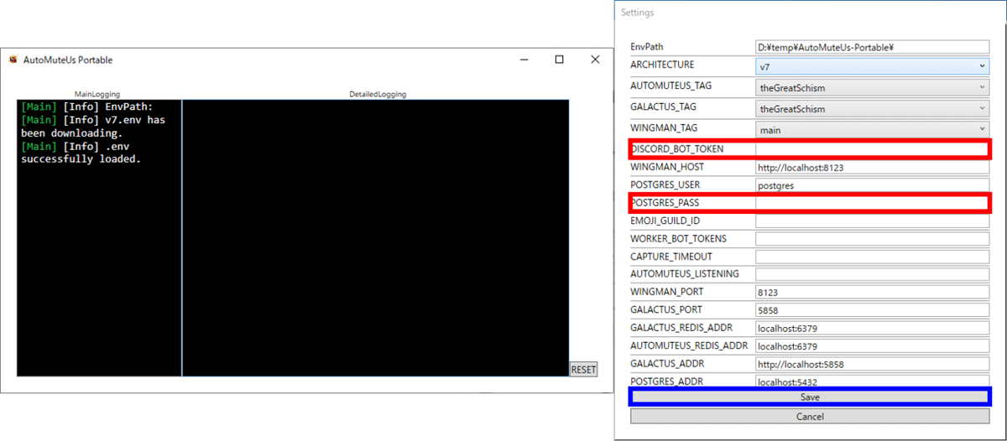
Task: Focus the EnvPath input field
Action: click(873, 48)
